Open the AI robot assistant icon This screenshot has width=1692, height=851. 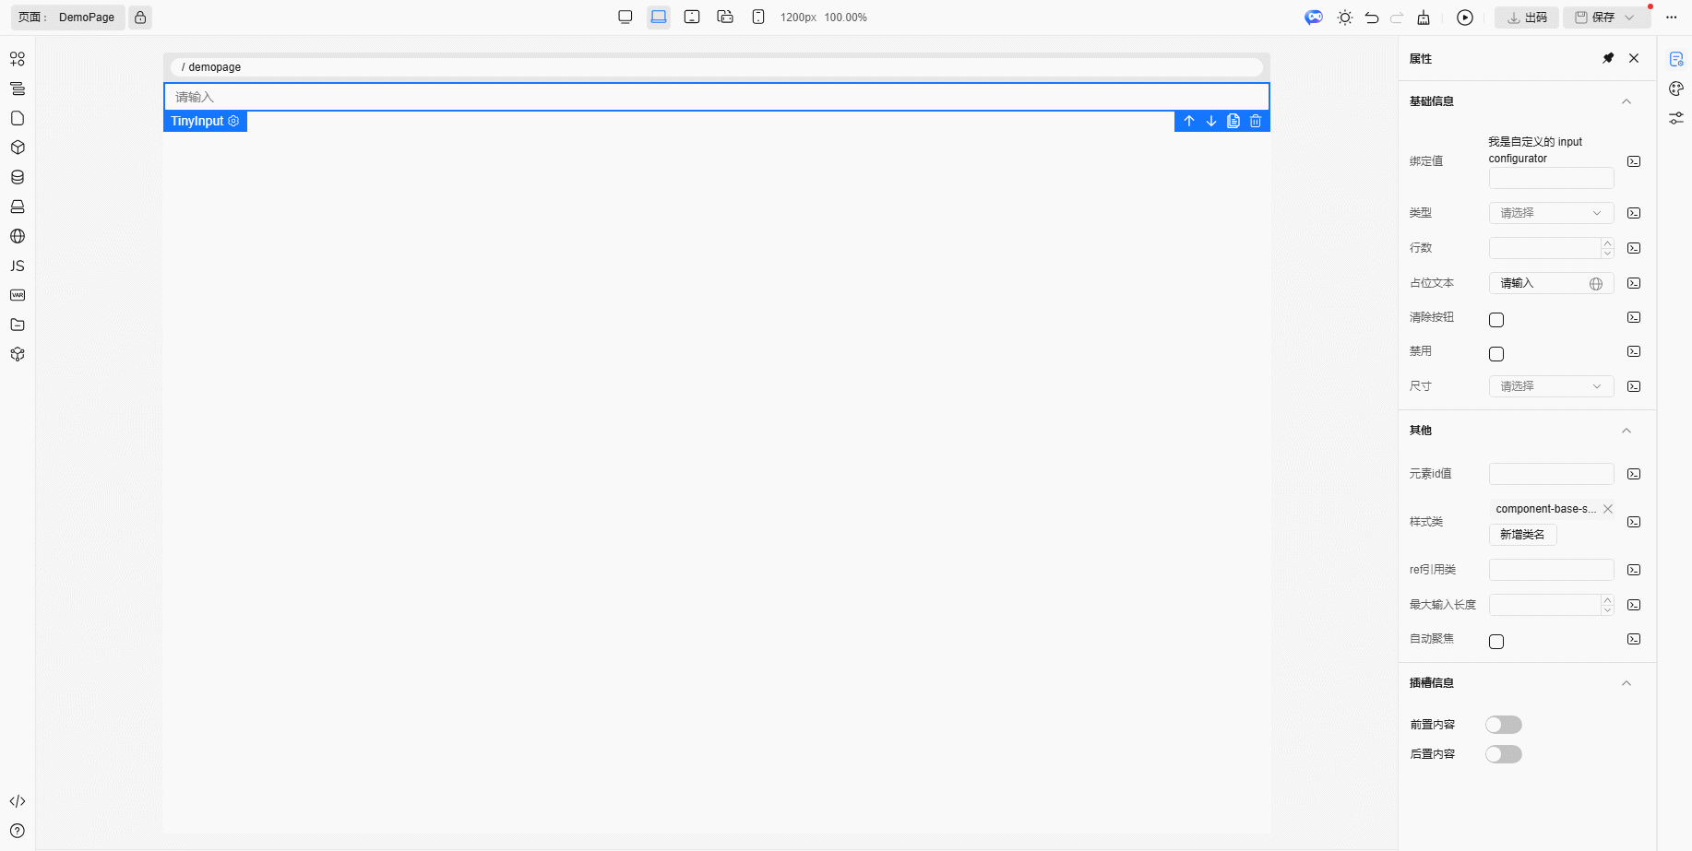coord(1314,18)
